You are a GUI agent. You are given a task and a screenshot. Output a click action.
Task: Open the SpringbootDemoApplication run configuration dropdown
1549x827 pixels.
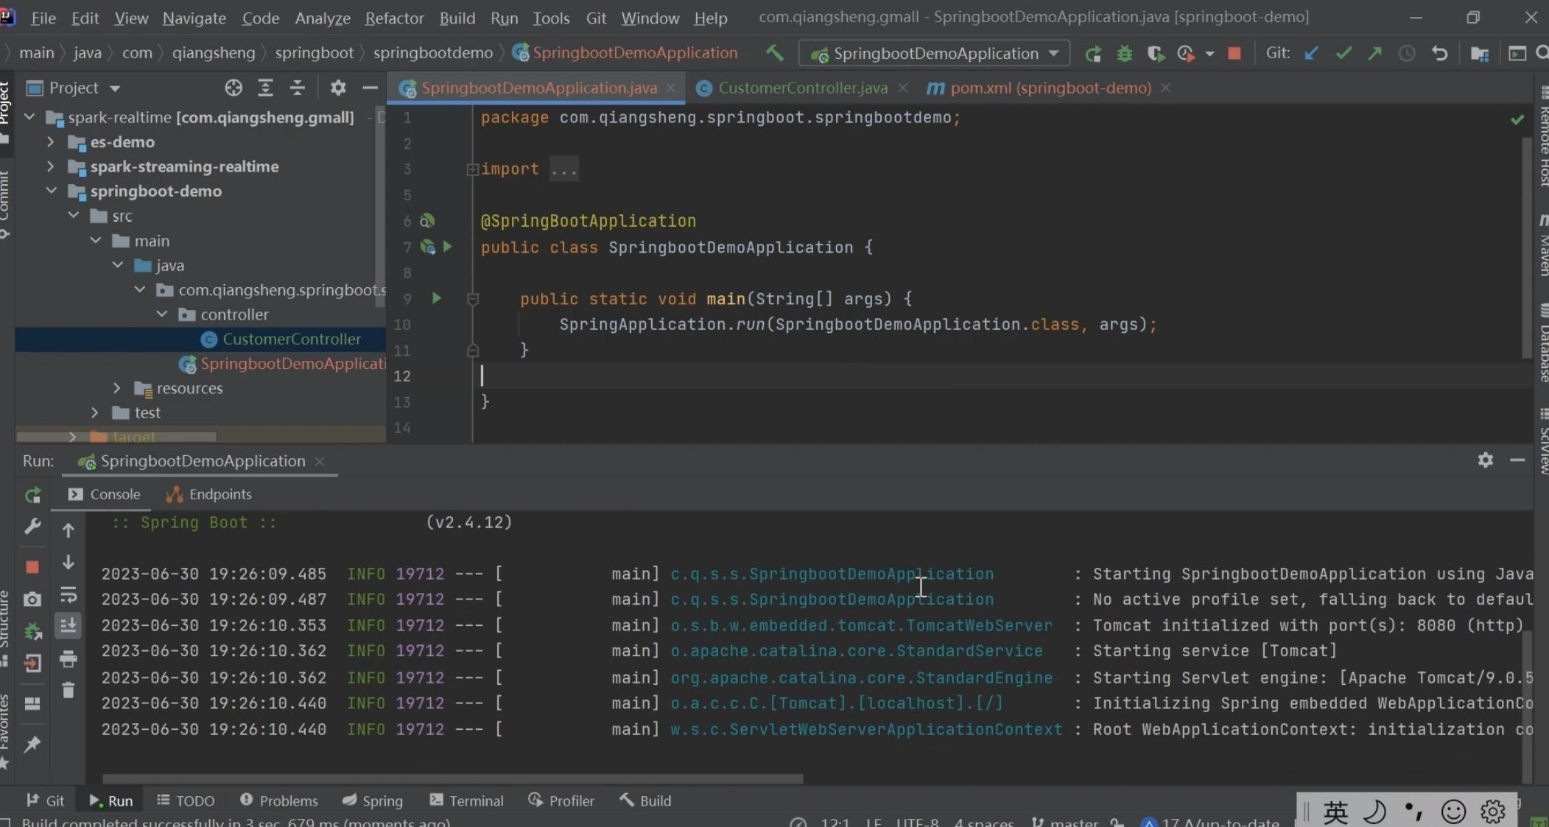(934, 53)
